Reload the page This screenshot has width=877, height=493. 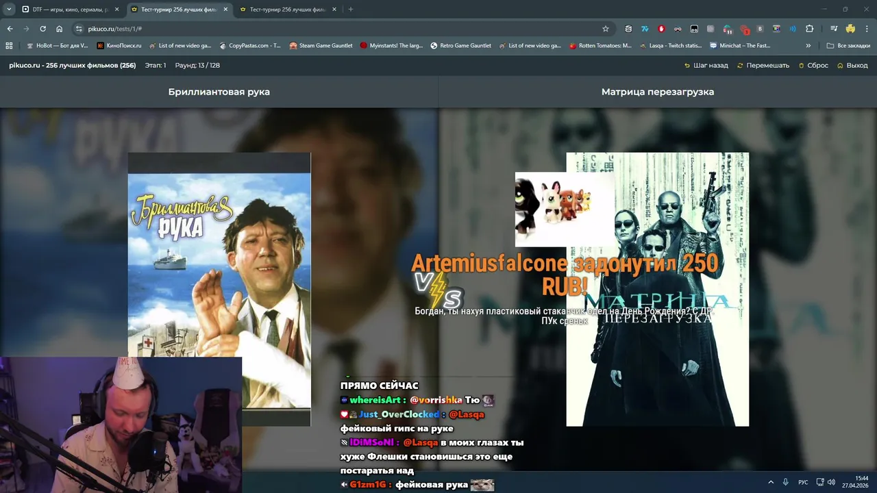point(42,29)
